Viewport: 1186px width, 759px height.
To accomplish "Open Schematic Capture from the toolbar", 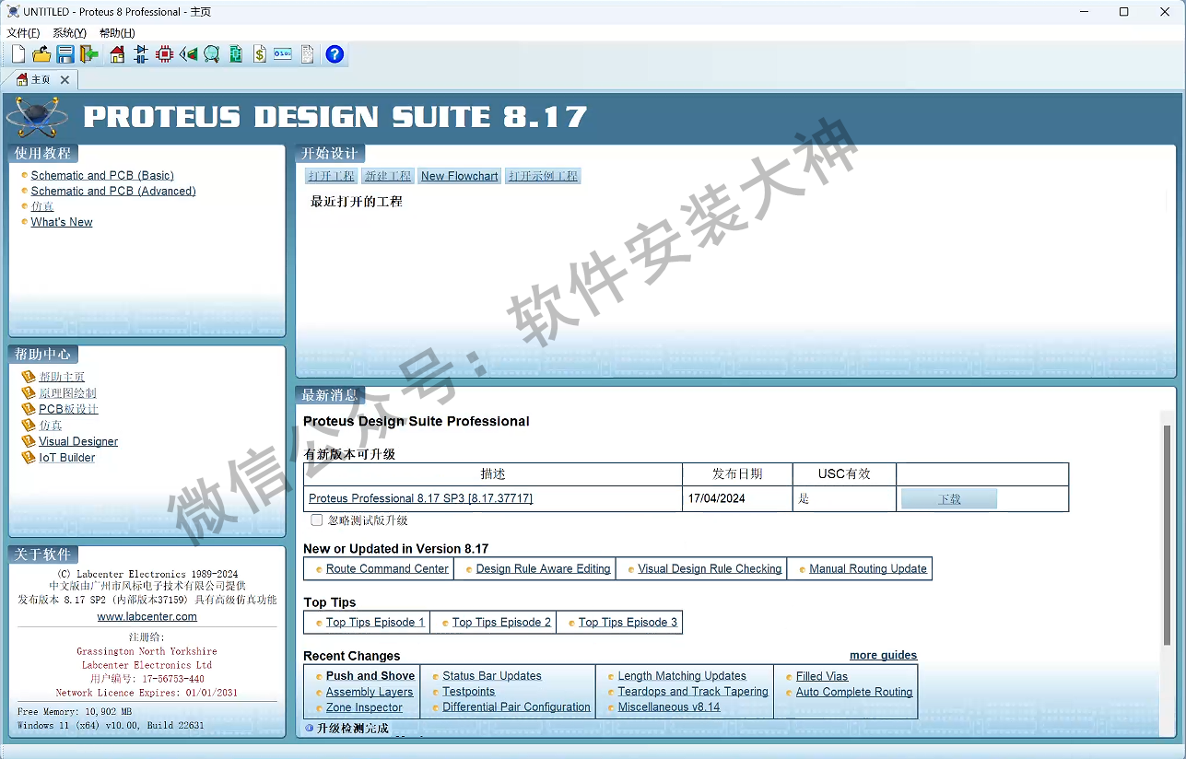I will click(141, 54).
